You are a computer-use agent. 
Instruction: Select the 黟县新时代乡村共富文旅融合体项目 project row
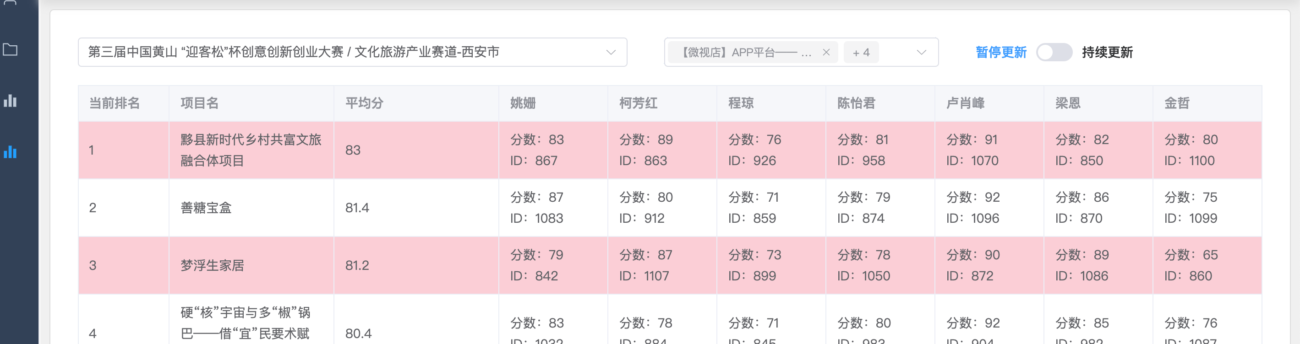click(x=251, y=150)
